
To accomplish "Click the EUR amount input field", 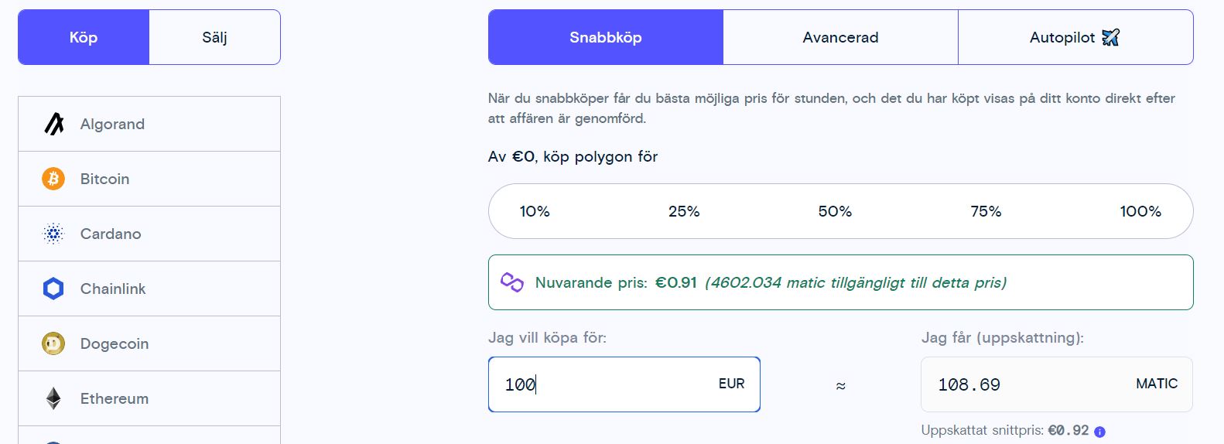I will [603, 384].
